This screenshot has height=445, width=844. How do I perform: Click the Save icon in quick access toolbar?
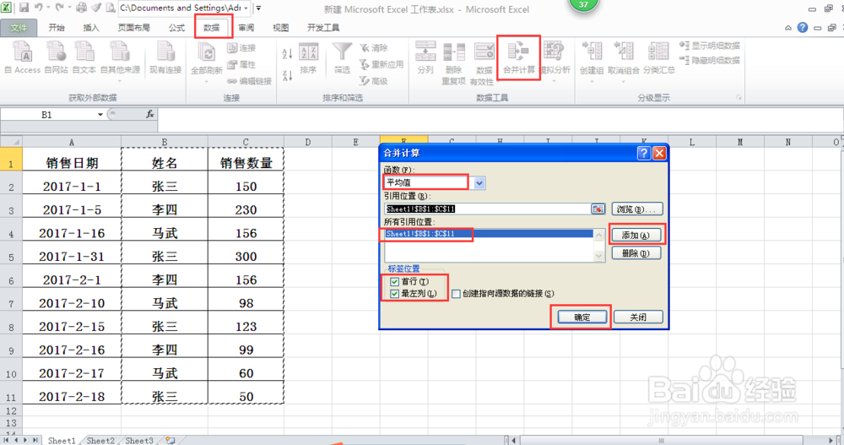[x=24, y=8]
